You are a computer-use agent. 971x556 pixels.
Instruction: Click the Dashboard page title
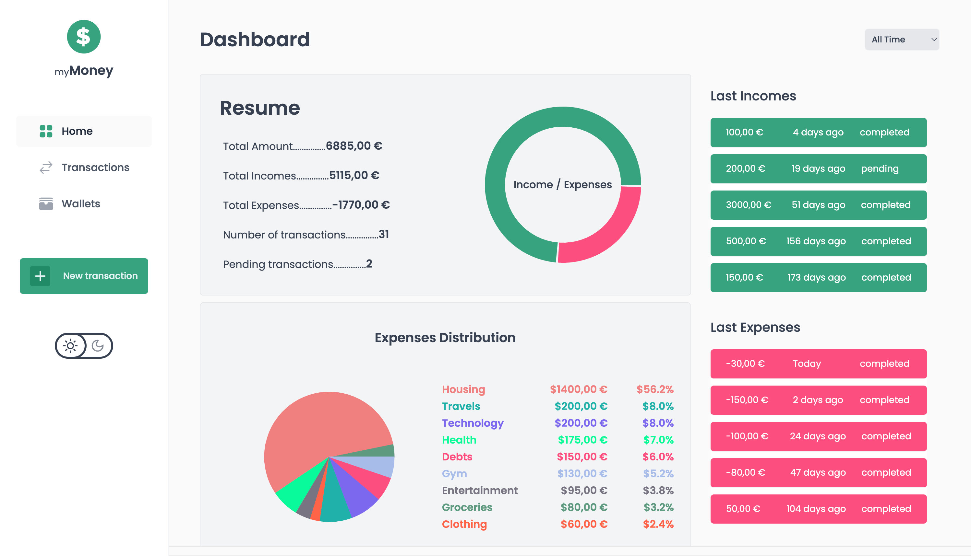tap(255, 39)
